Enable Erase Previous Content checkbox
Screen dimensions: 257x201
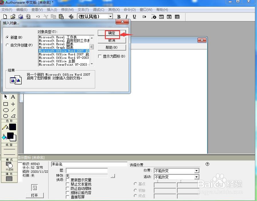67,193
